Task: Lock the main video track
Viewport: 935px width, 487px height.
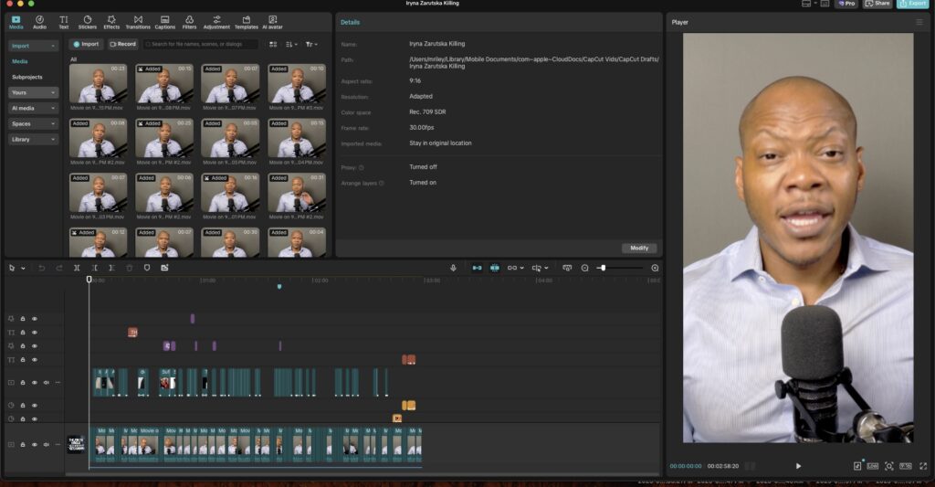Action: tap(23, 445)
